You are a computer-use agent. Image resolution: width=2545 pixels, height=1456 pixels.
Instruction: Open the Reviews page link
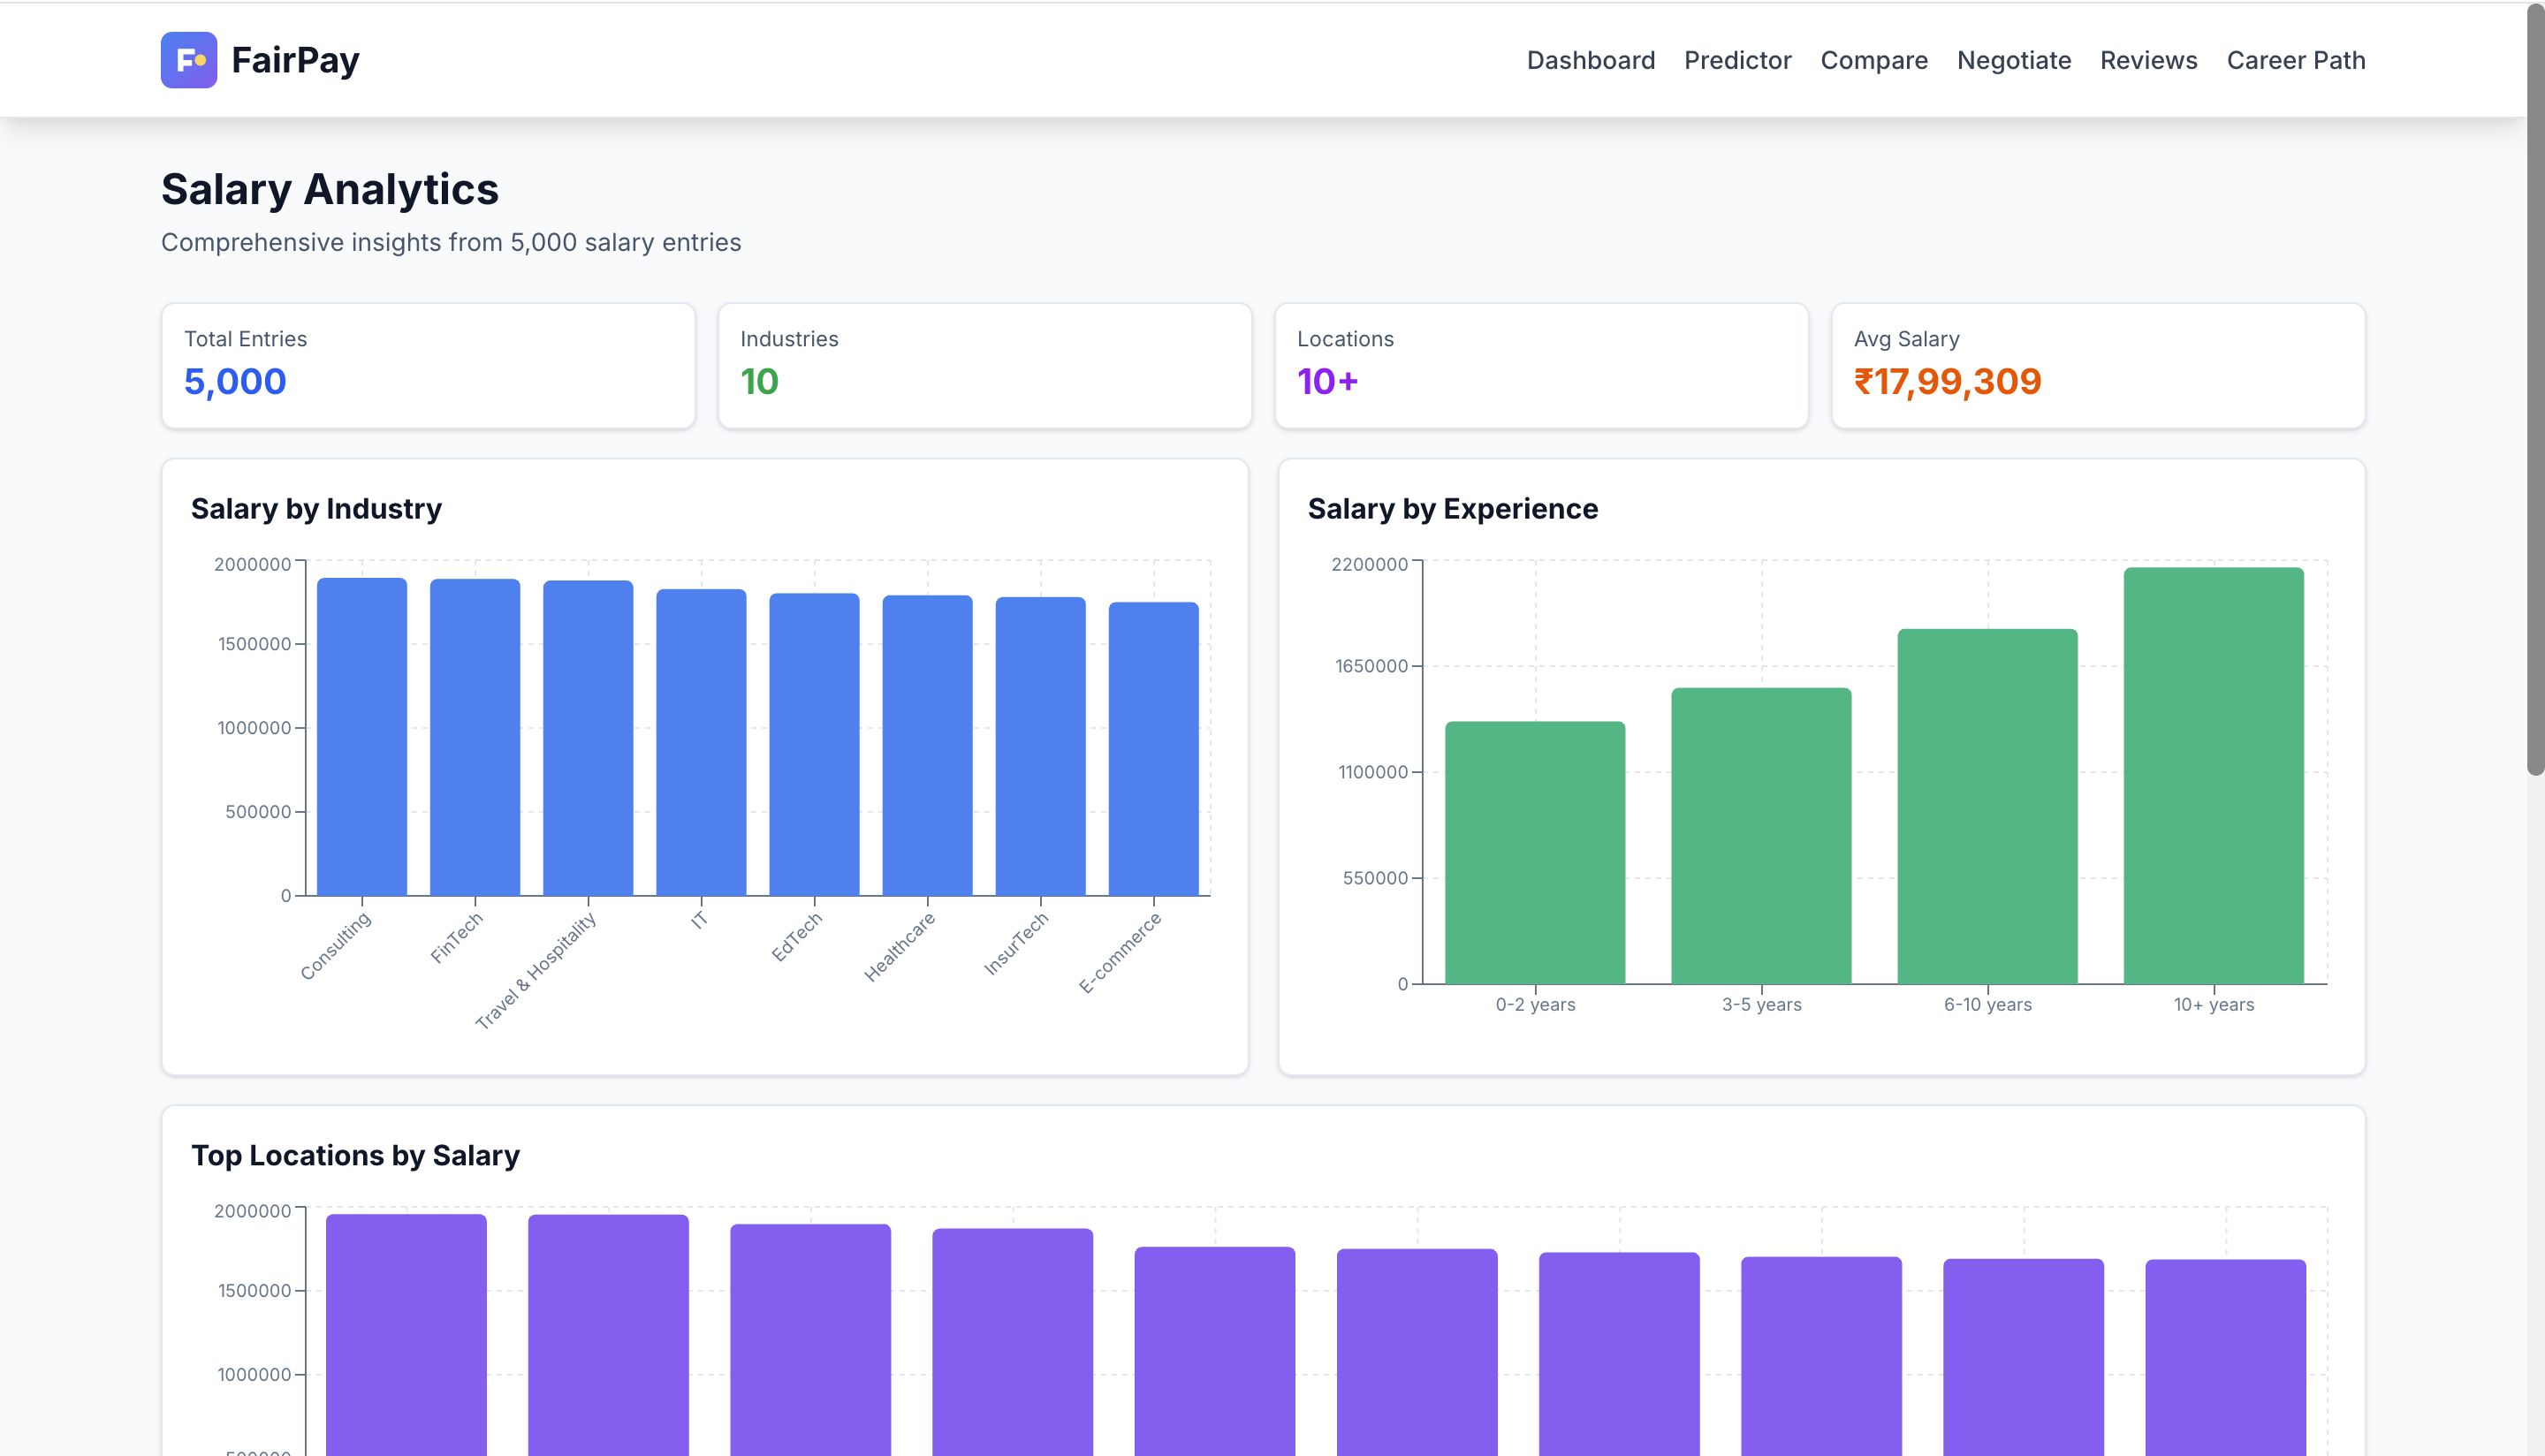[x=2148, y=60]
